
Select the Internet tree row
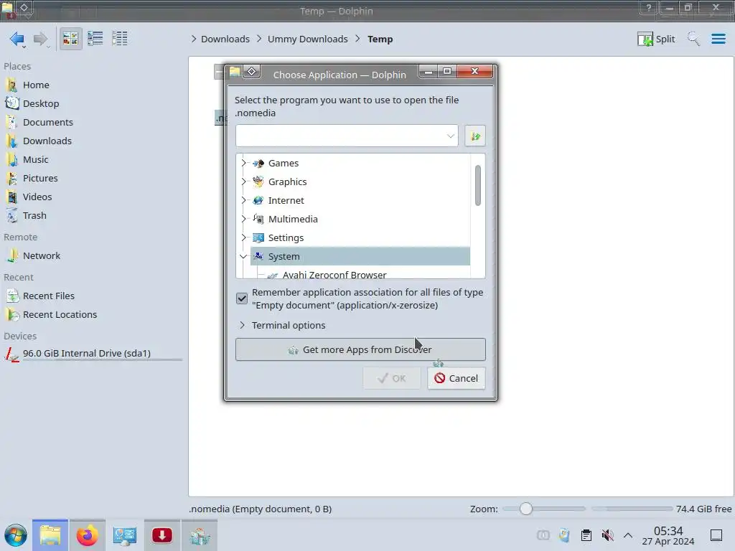(x=360, y=201)
